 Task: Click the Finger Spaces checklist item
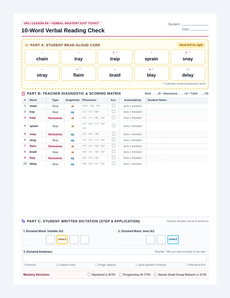coord(106,265)
